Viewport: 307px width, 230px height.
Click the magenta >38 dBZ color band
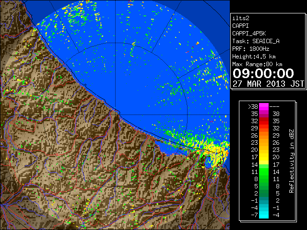pyautogui.click(x=264, y=106)
